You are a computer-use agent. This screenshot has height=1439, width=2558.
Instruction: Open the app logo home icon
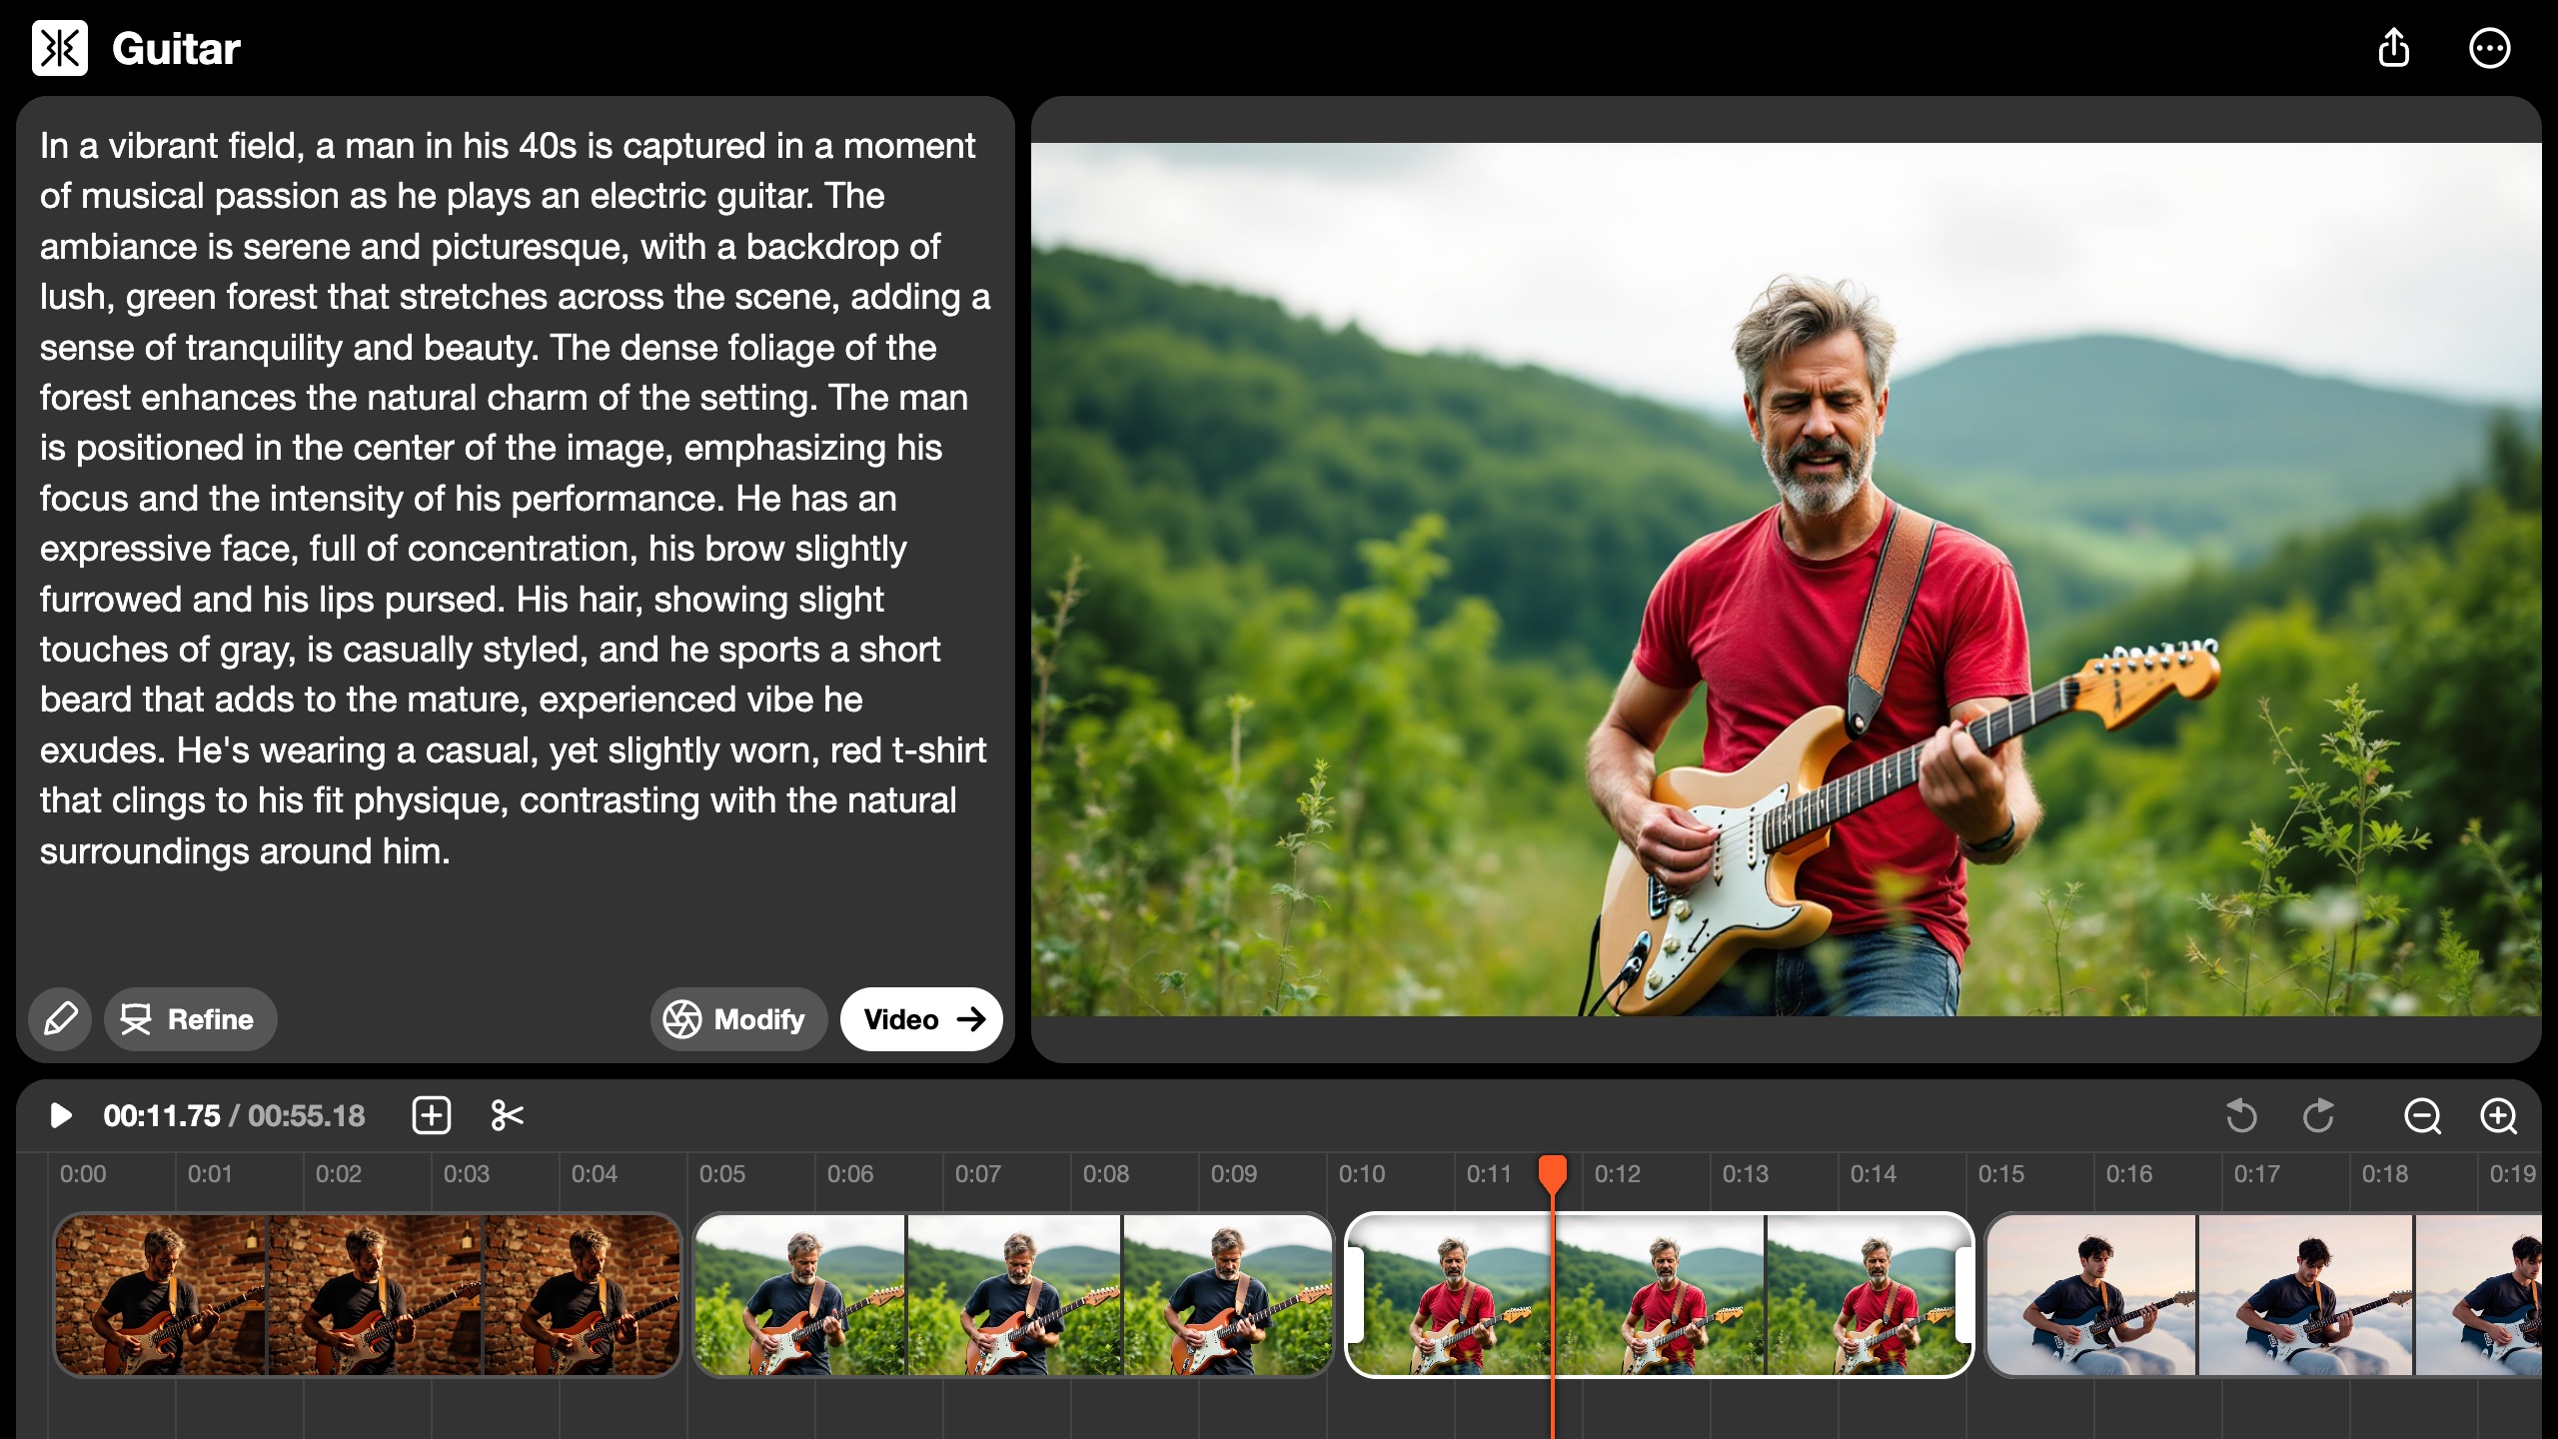click(x=60, y=48)
